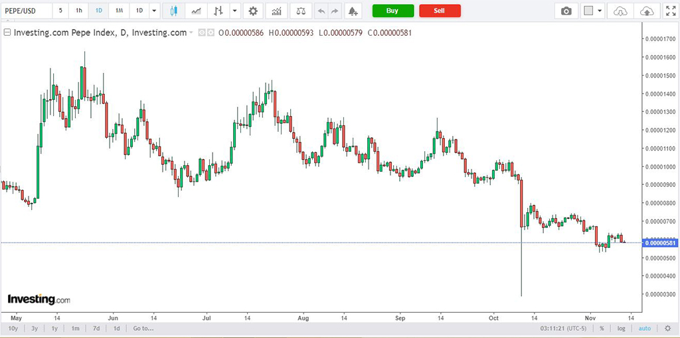The width and height of the screenshot is (680, 338).
Task: Set range to 7d
Action: coord(96,328)
